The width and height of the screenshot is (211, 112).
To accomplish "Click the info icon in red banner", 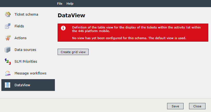I will pos(63,28).
